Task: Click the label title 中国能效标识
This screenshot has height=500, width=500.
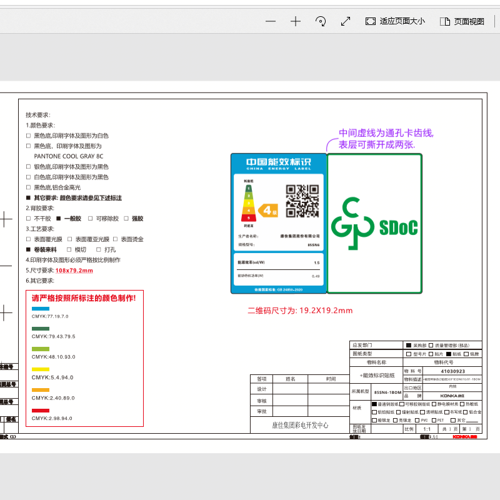Action: [x=279, y=162]
